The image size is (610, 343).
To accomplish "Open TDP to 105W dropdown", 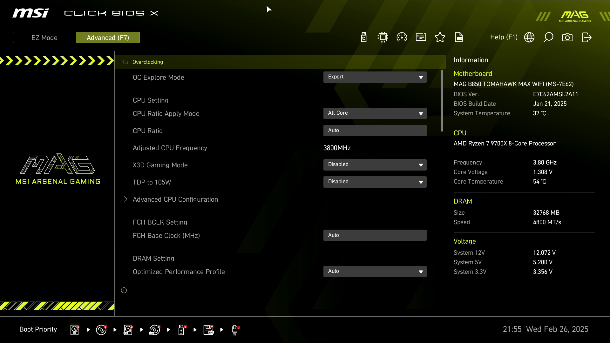I will 375,182.
